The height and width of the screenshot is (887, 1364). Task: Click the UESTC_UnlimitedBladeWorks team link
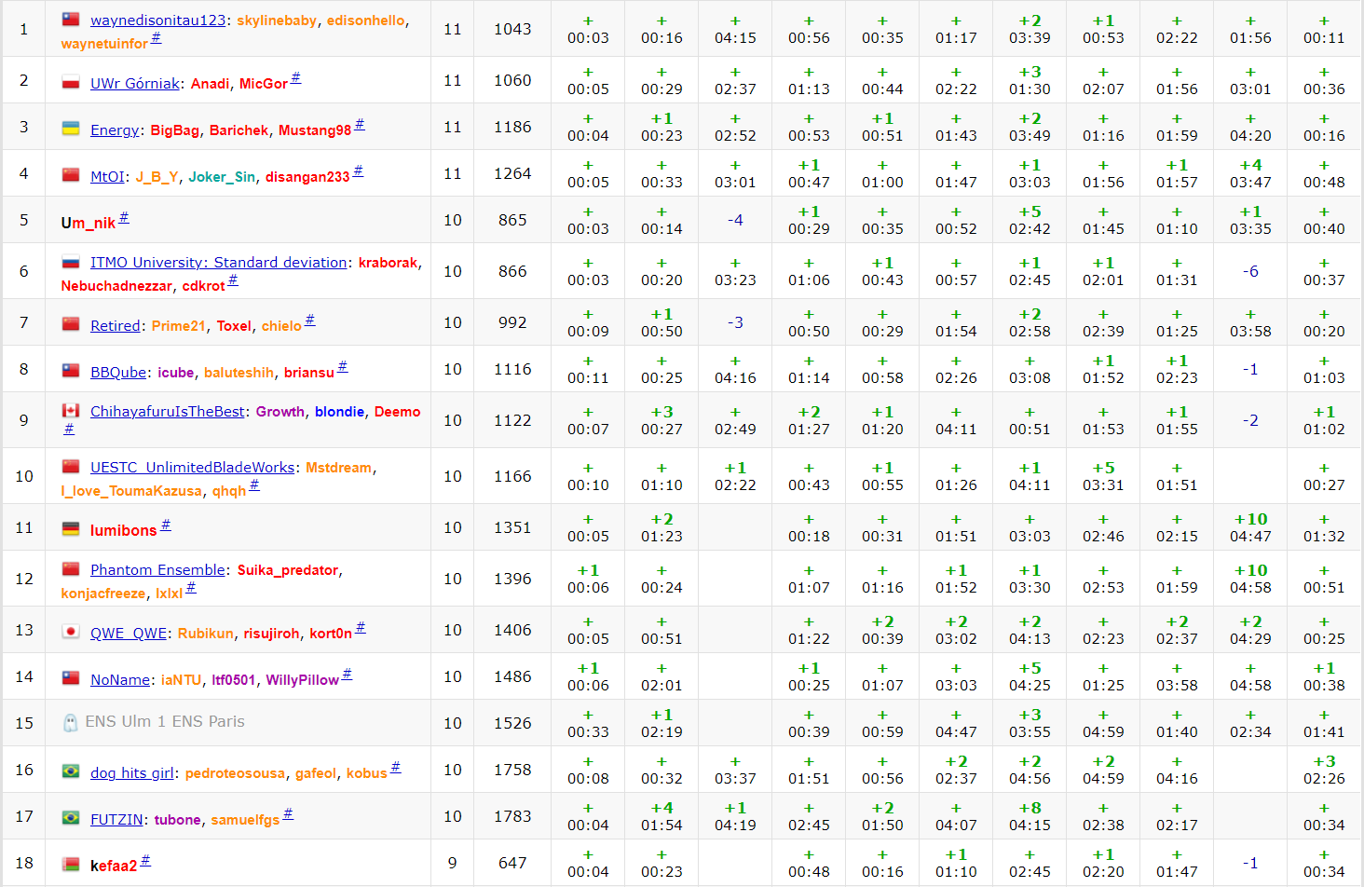(192, 468)
